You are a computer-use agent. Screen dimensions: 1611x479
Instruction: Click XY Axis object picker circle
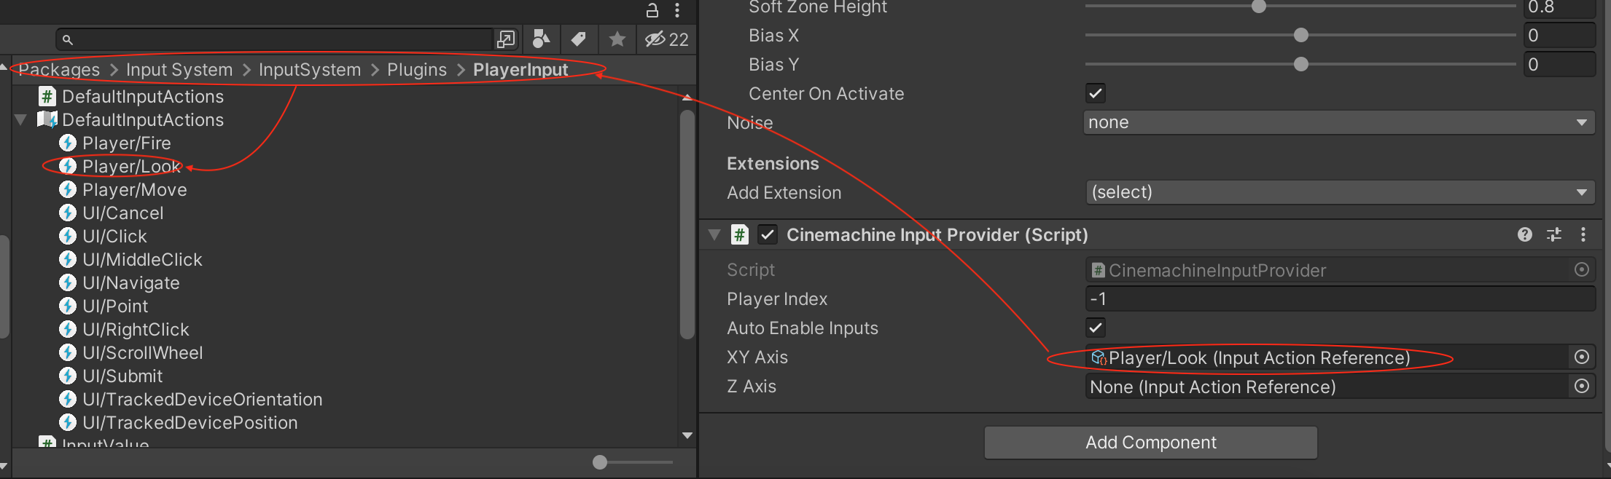point(1581,357)
